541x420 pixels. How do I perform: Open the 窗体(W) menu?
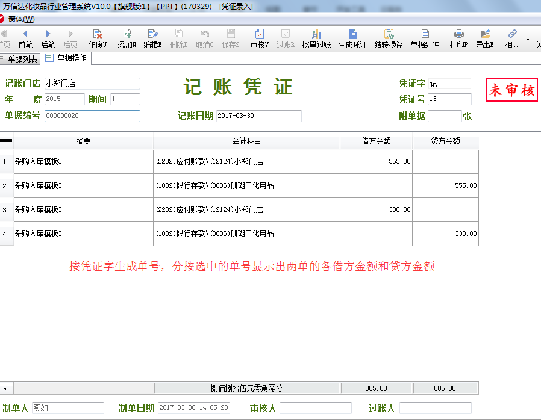pos(22,19)
